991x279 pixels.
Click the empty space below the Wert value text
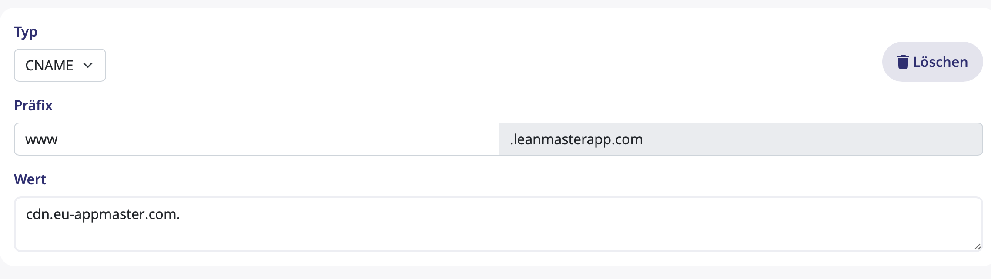pos(499,237)
